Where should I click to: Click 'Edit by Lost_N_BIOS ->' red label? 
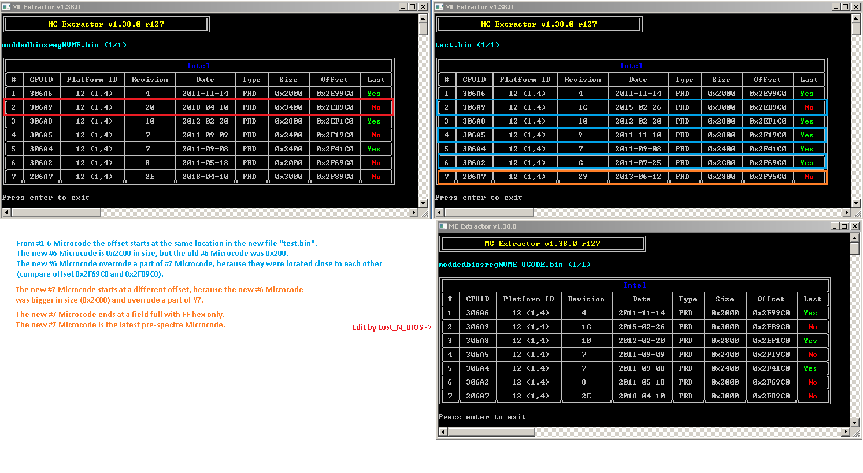point(392,327)
